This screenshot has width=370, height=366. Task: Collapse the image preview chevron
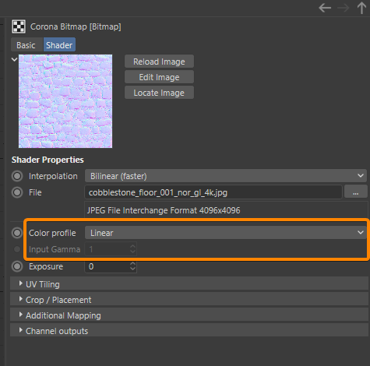pyautogui.click(x=14, y=59)
